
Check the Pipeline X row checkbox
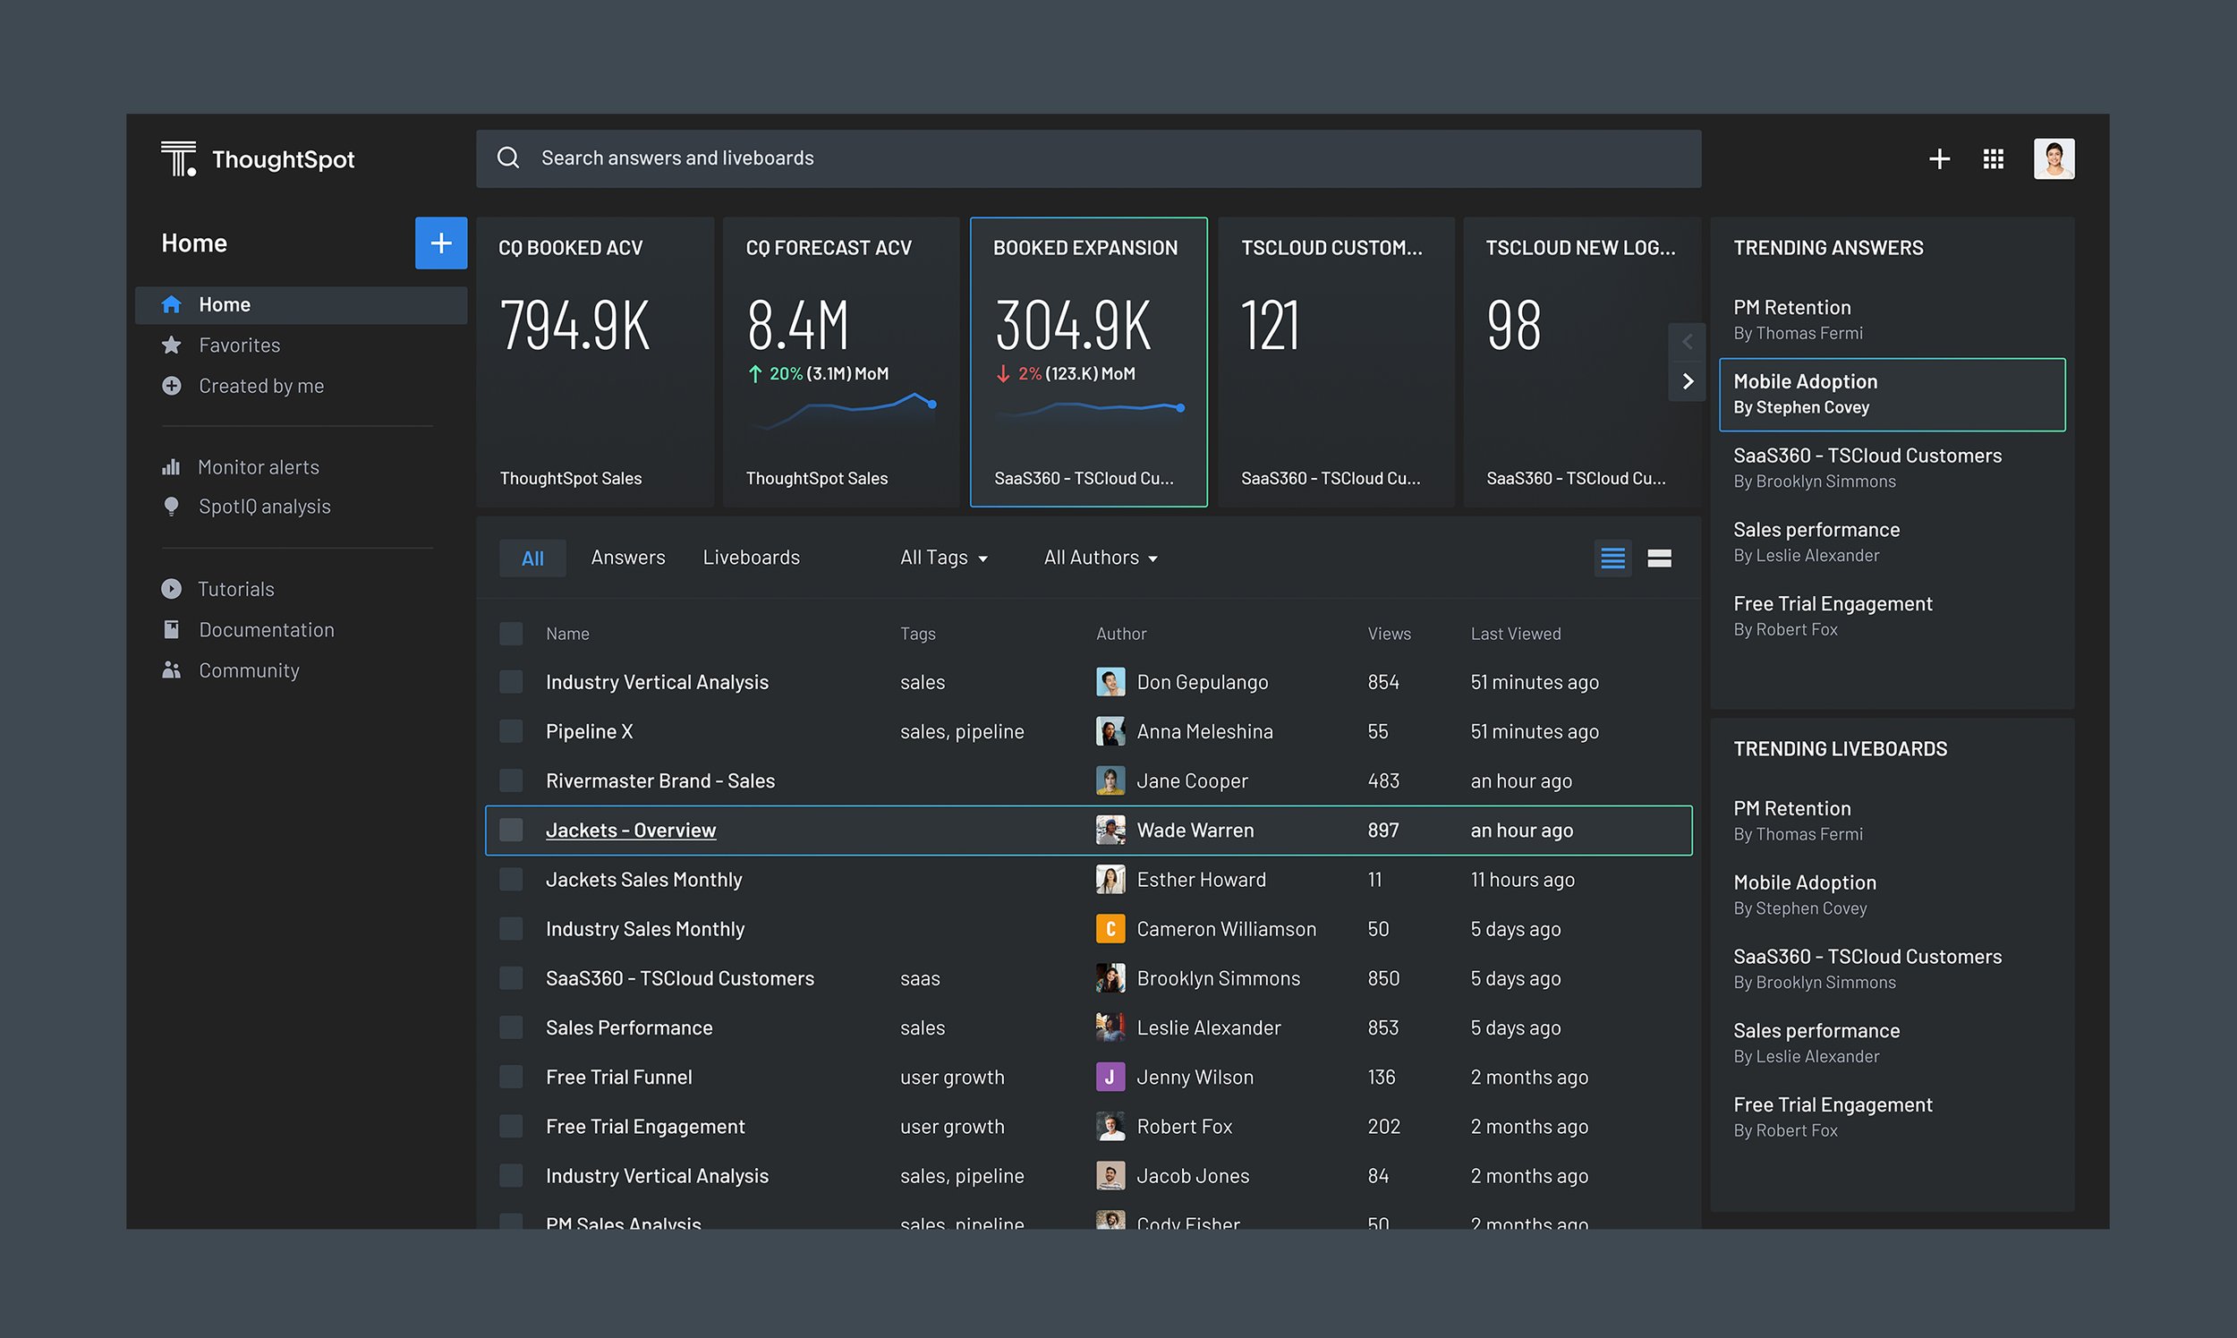pos(511,731)
